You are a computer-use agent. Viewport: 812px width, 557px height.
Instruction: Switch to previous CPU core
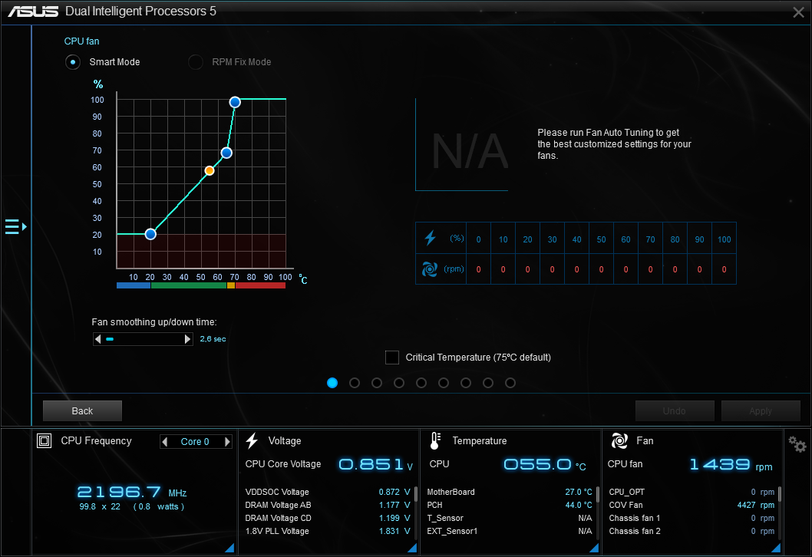[x=165, y=442]
